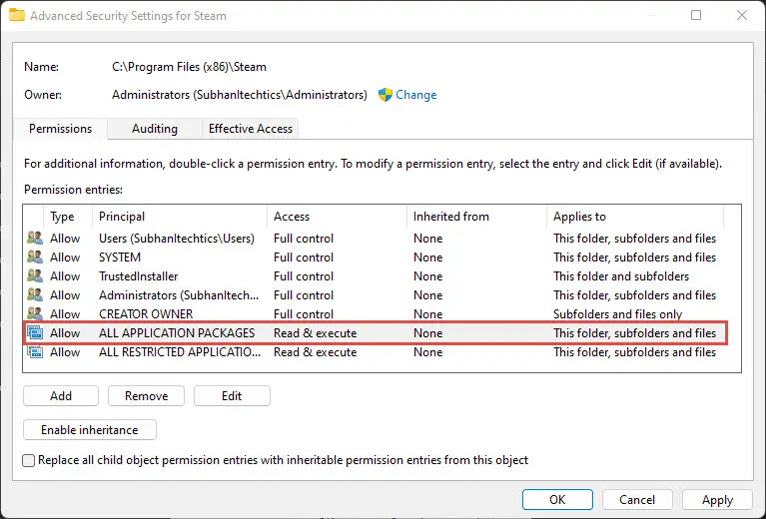Sort by the Inherited from column header
This screenshot has width=766, height=519.
[476, 217]
